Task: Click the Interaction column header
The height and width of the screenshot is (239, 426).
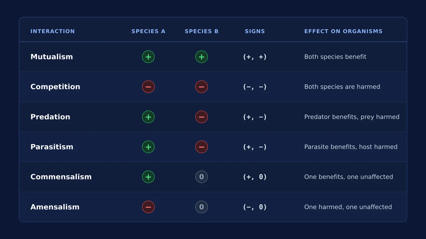Action: (x=53, y=31)
